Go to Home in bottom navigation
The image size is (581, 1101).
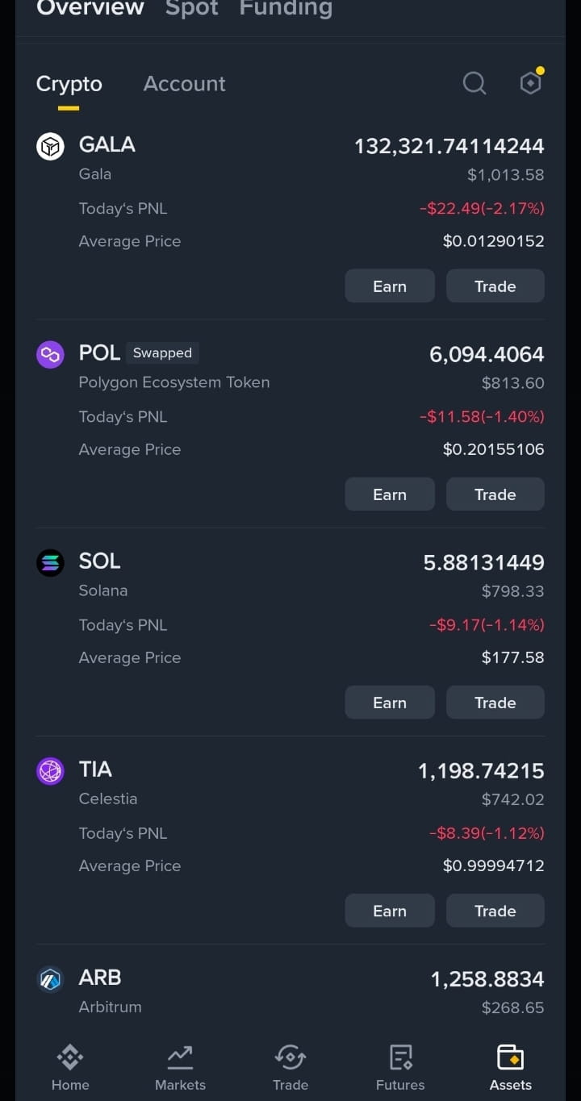[70, 1067]
